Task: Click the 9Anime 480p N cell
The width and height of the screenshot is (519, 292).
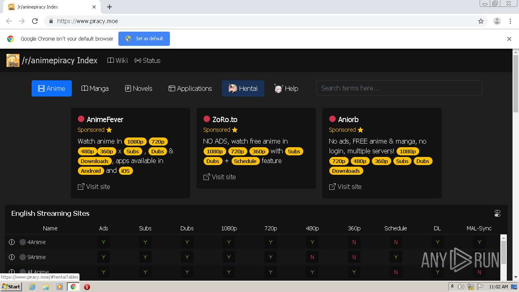Action: click(312, 257)
